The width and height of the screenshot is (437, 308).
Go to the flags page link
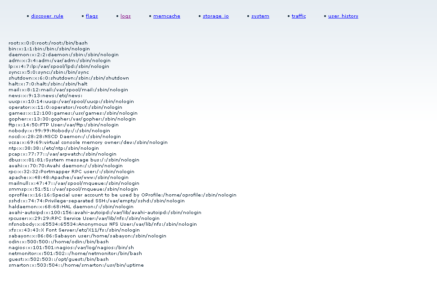tap(92, 16)
